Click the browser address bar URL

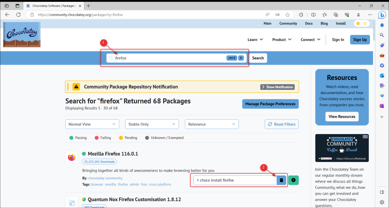[x=80, y=15]
